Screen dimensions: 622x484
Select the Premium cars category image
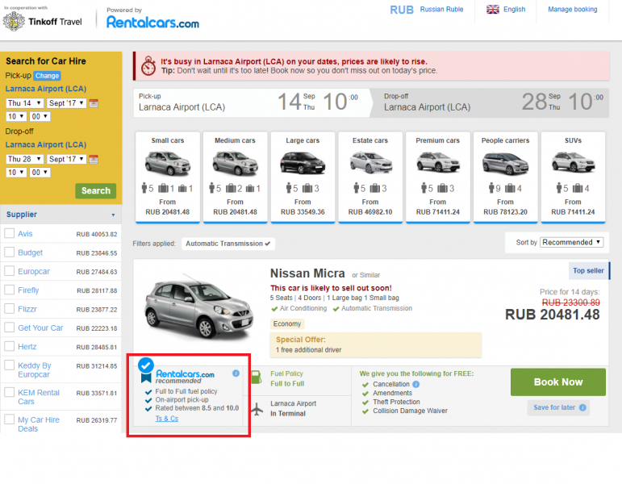tap(437, 163)
